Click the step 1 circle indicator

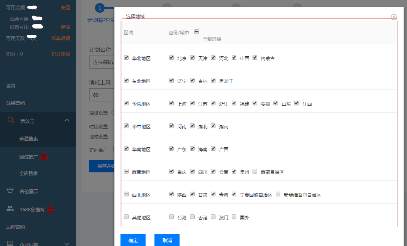[100, 8]
